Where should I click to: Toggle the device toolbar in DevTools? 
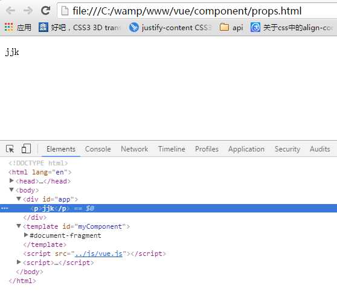click(x=26, y=148)
